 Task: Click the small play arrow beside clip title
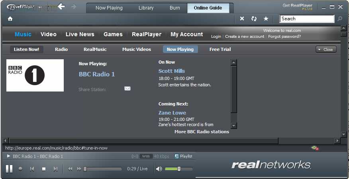click(9, 156)
